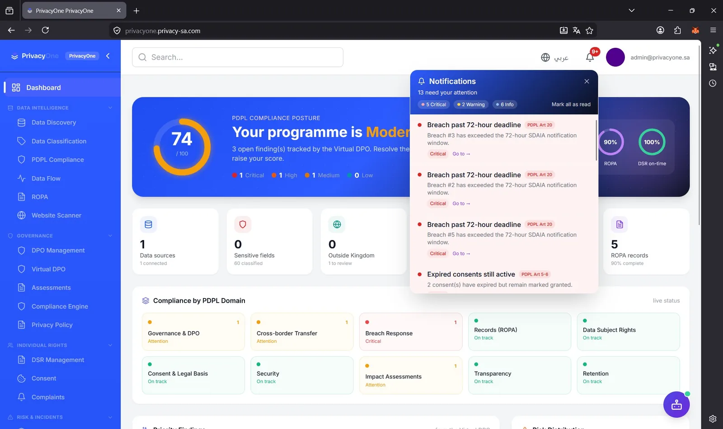
Task: Click the 90% ROPA progress ring
Action: (610, 142)
